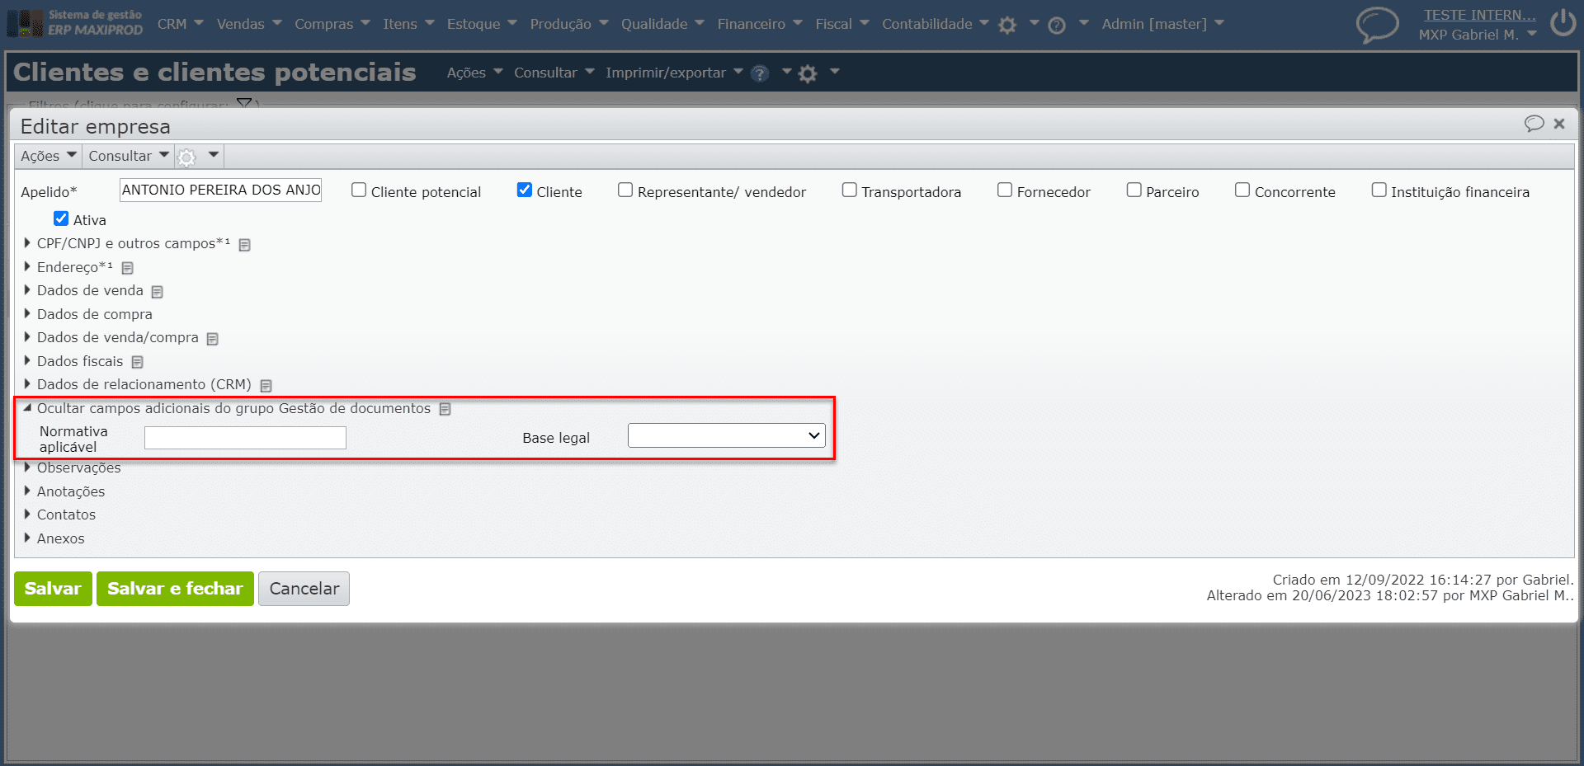Open the Admin [master] menu
The width and height of the screenshot is (1584, 766).
(1162, 24)
